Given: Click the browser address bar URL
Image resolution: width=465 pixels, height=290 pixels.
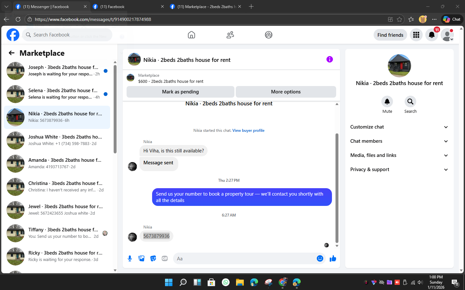Looking at the screenshot, I should click(93, 19).
